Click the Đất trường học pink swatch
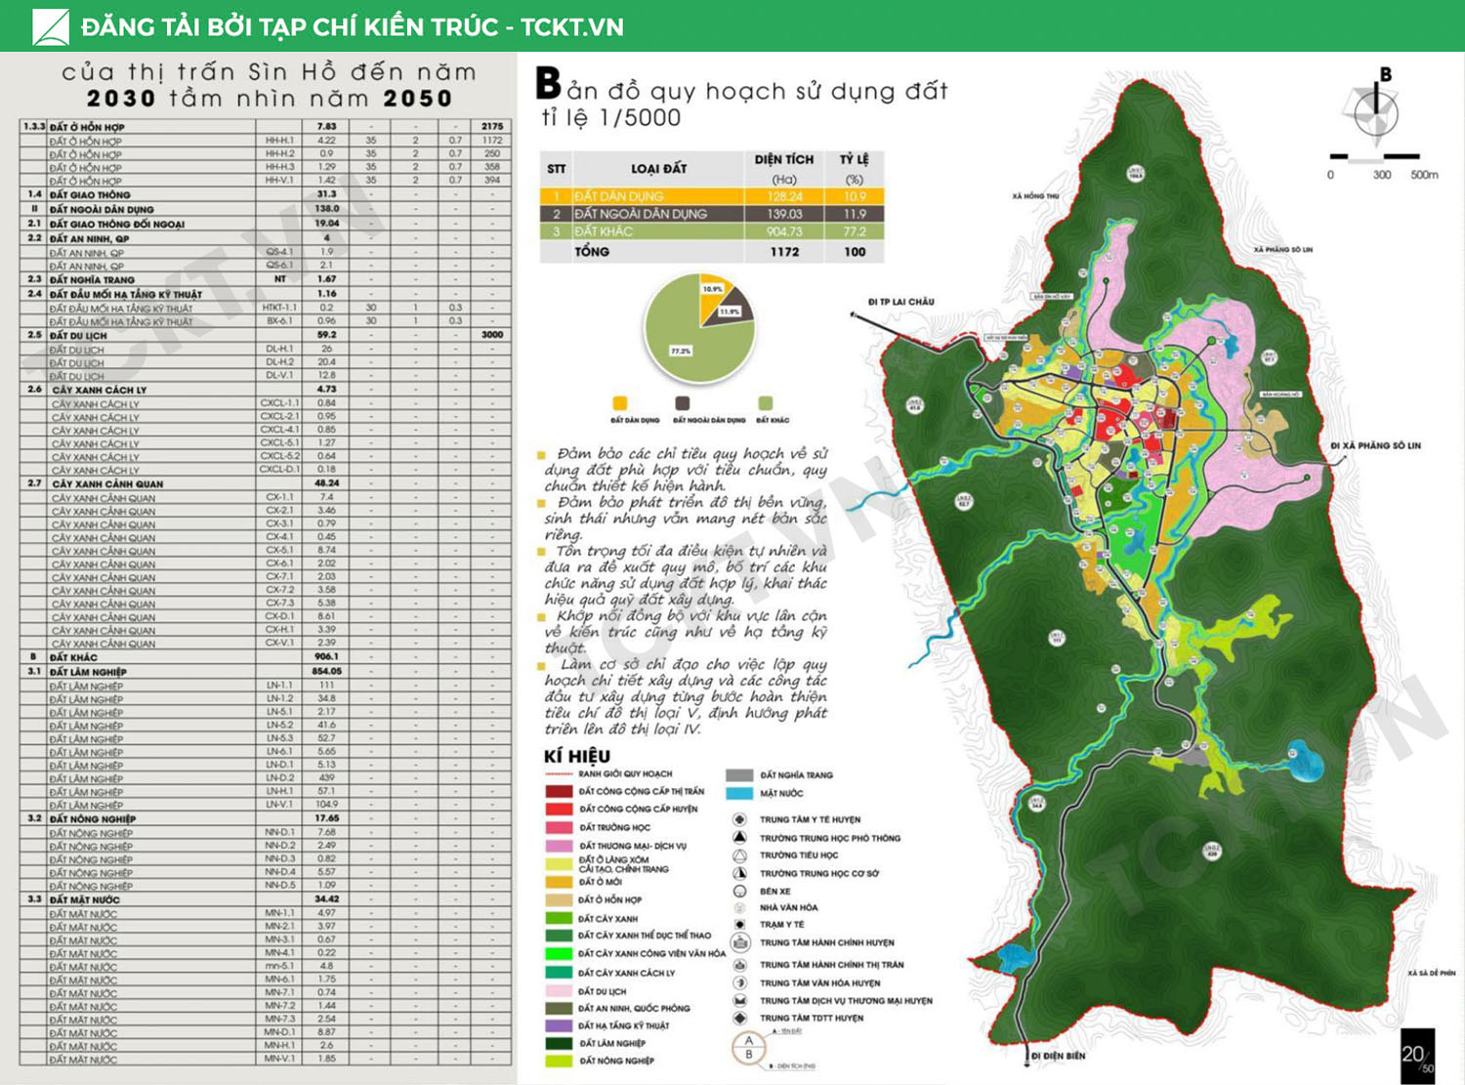Viewport: 1465px width, 1085px height. pos(559,827)
